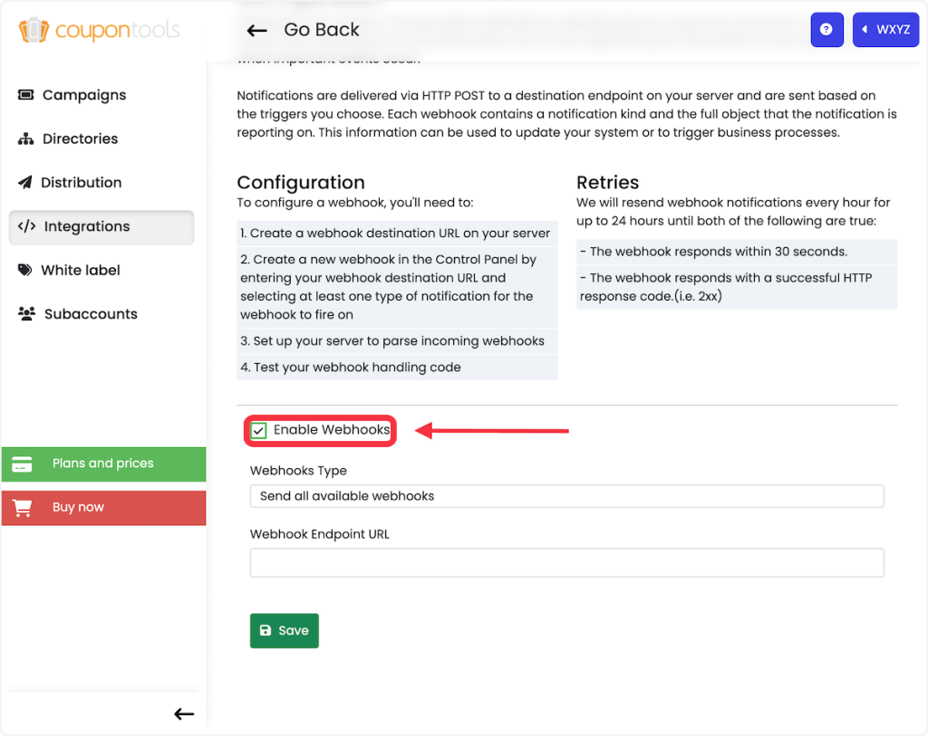This screenshot has height=736, width=928.
Task: Collapse sidebar with bottom arrow icon
Action: point(184,714)
